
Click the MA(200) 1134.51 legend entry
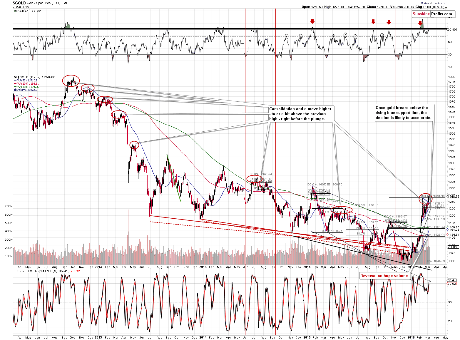(x=28, y=84)
